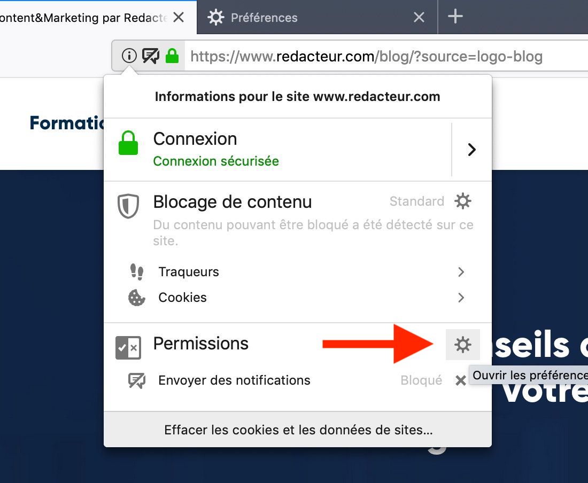Open a new tab with the plus button
This screenshot has width=588, height=483.
click(455, 17)
